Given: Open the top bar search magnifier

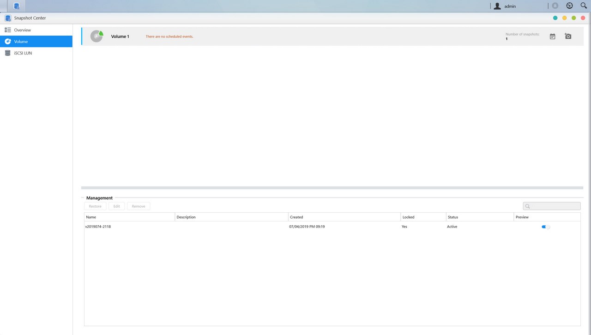Looking at the screenshot, I should 584,6.
